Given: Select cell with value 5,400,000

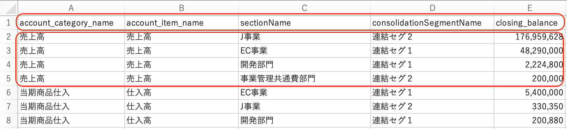Looking at the screenshot, I should 530,92.
